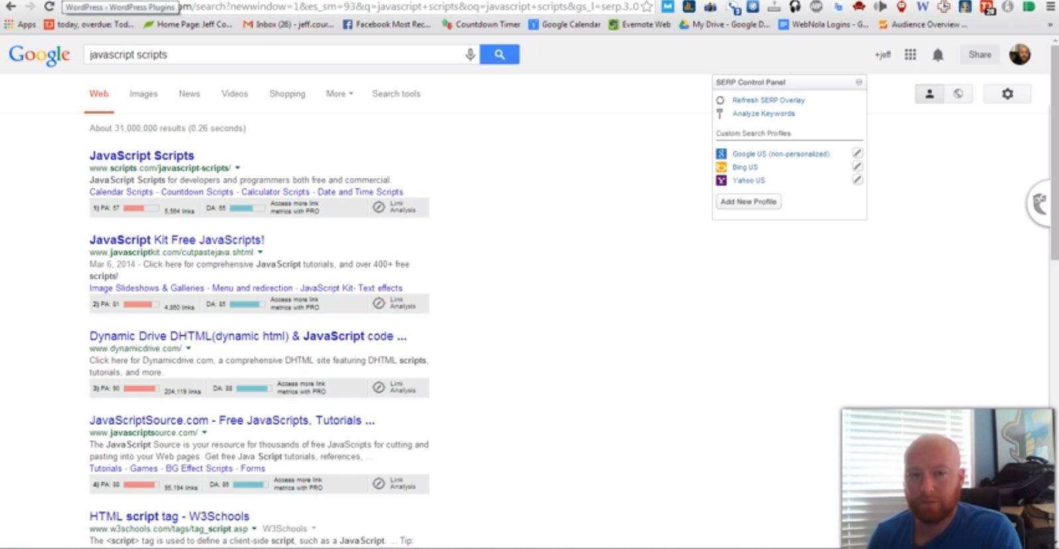Viewport: 1059px width, 549px height.
Task: Reload the page with the refresh icon
Action: click(49, 7)
